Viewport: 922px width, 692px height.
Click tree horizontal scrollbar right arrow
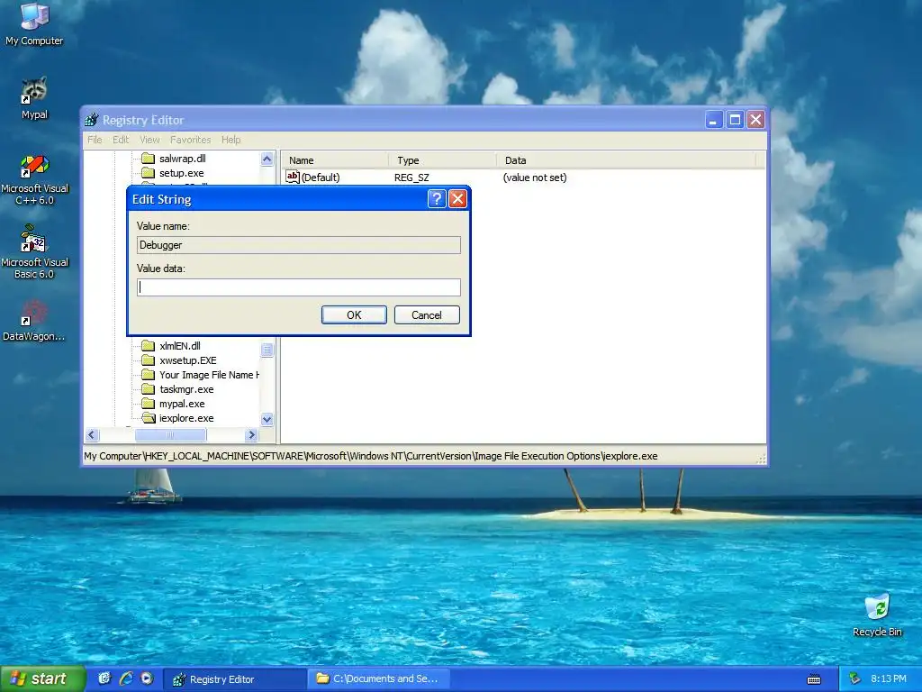click(252, 435)
